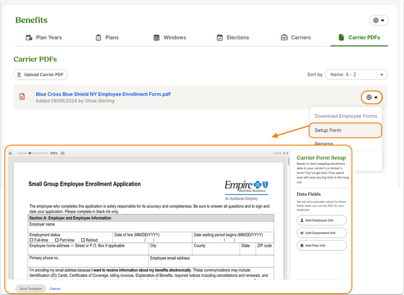Adjust the PDF zoom slider handle
The image size is (404, 295).
[30, 153]
